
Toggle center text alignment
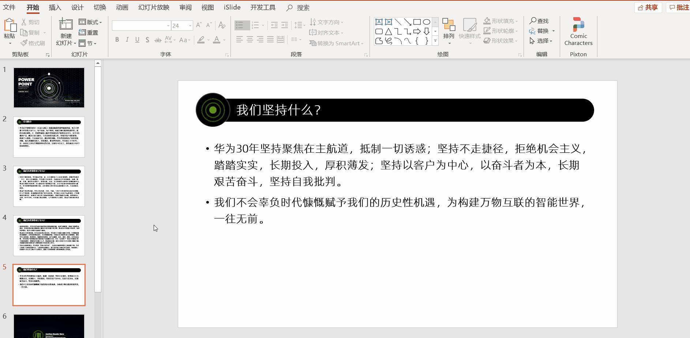coord(250,39)
